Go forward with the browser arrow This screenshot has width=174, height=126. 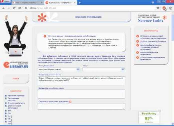click(9, 8)
